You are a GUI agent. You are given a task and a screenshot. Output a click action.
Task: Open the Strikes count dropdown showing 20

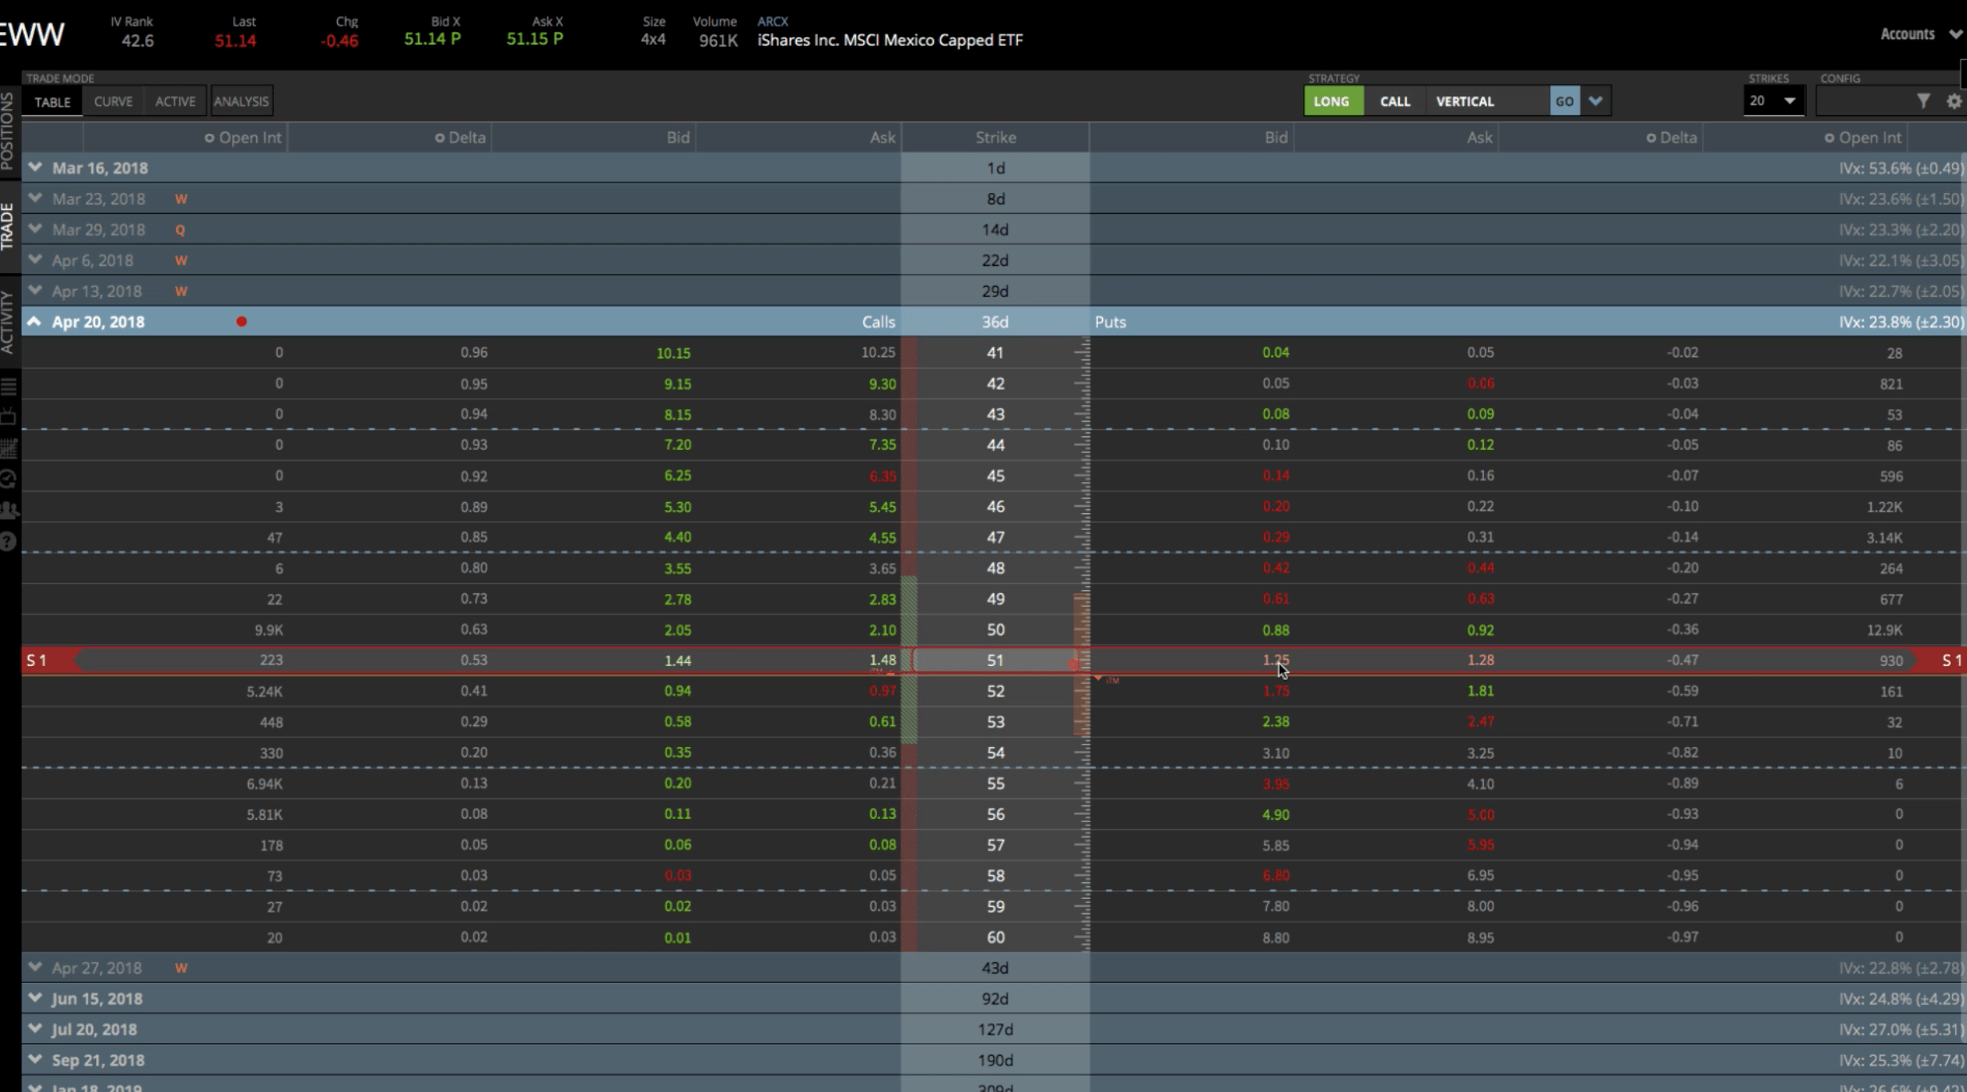pyautogui.click(x=1774, y=101)
